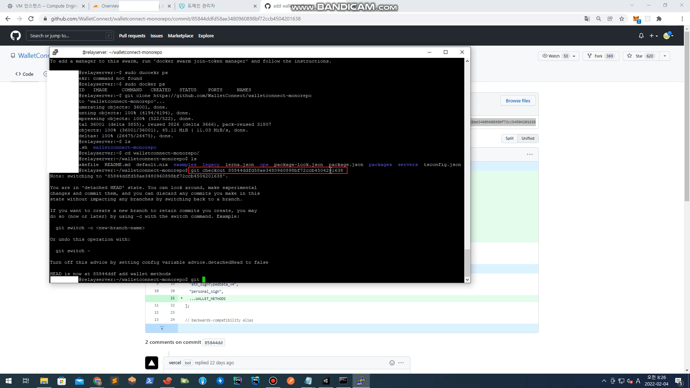Viewport: 690px width, 388px height.
Task: Open the emoji reaction picker on comment
Action: [x=392, y=363]
